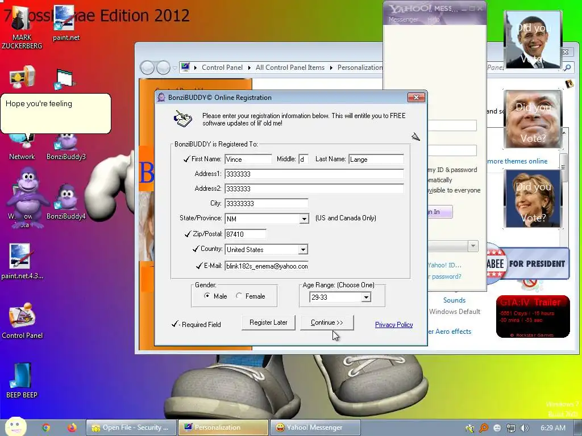Open the Messenger menu in Yahoo Messenger
The image size is (582, 436).
(x=403, y=19)
